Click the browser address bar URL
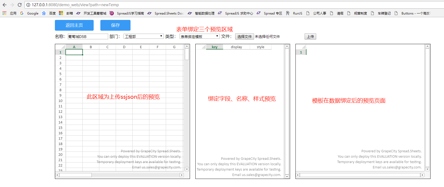This screenshot has width=444, height=187. [x=75, y=5]
